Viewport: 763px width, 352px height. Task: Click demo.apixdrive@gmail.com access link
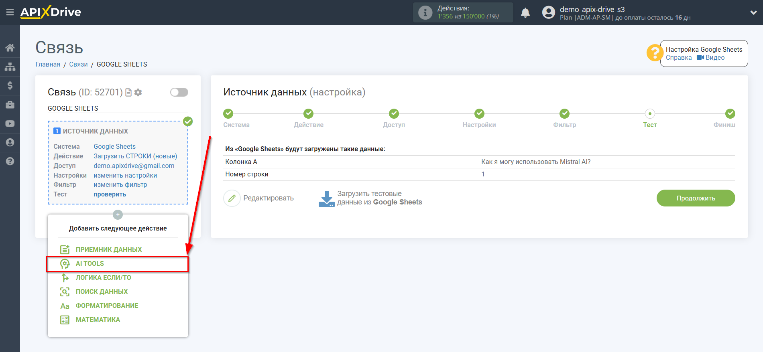134,166
